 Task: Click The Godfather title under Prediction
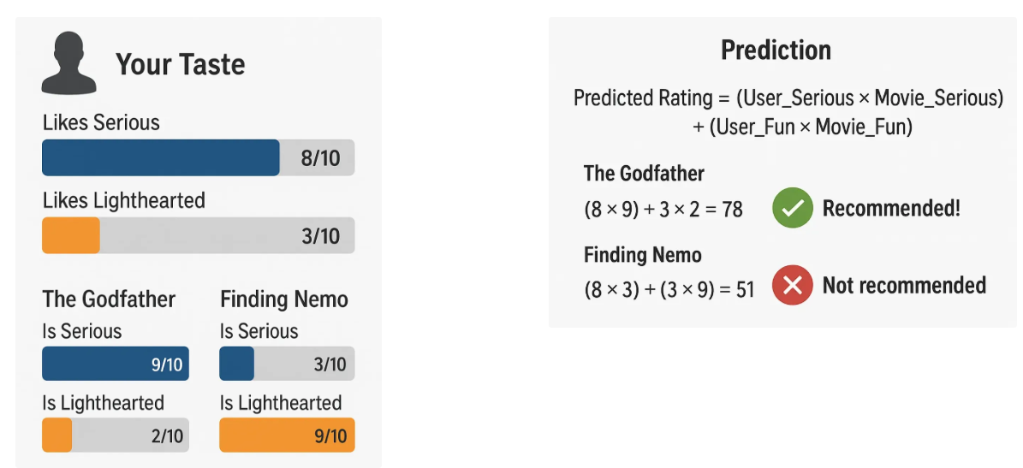click(644, 174)
